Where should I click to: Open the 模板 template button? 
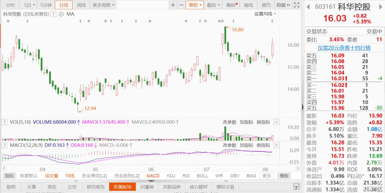pyautogui.click(x=284, y=176)
